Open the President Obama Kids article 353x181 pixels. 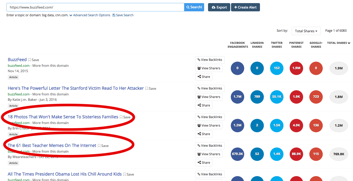tap(65, 174)
